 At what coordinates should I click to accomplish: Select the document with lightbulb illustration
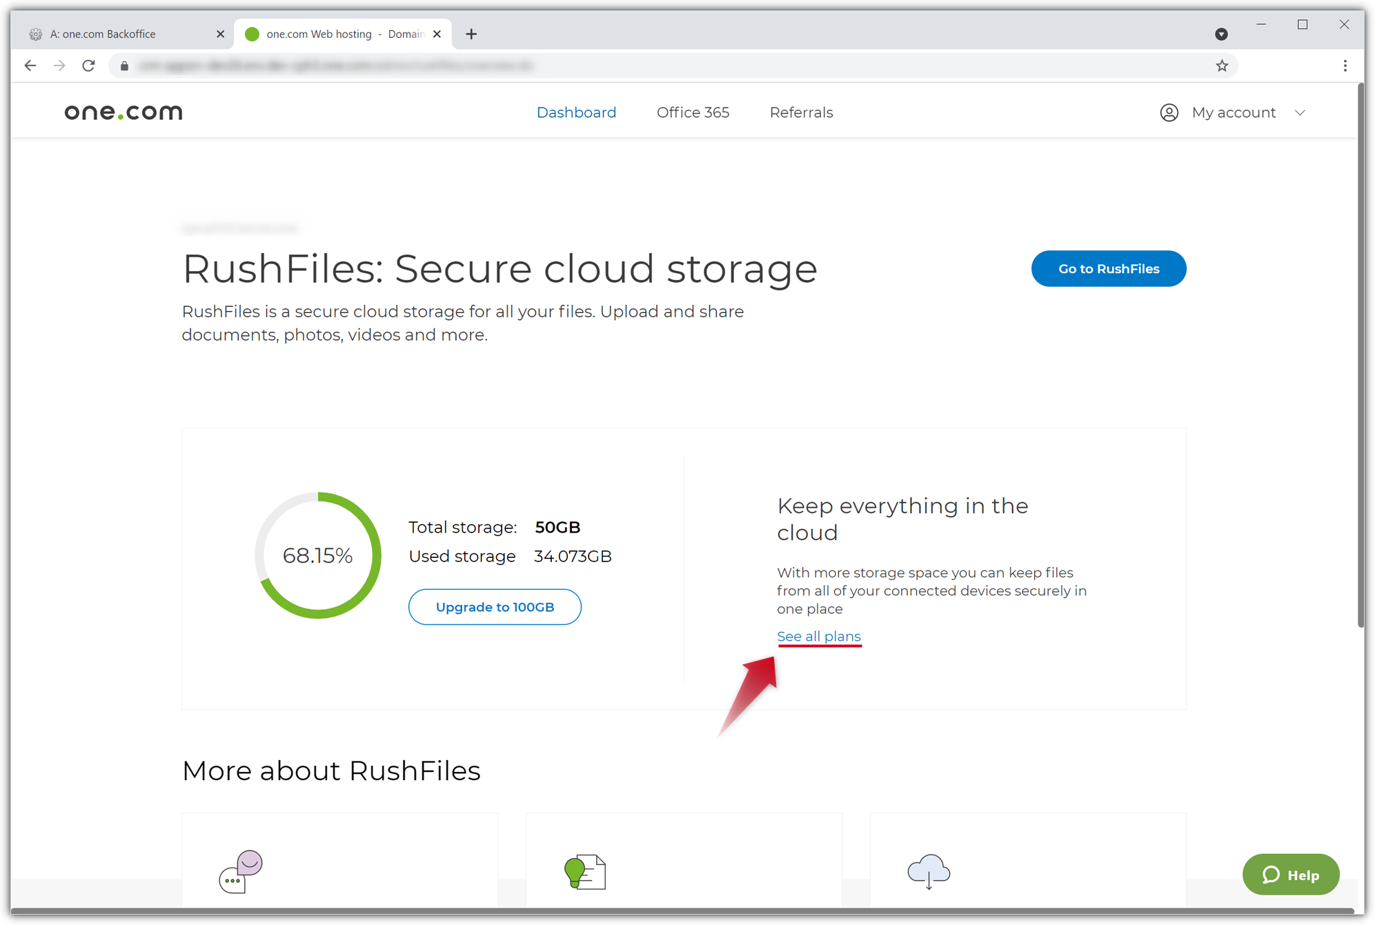click(583, 871)
